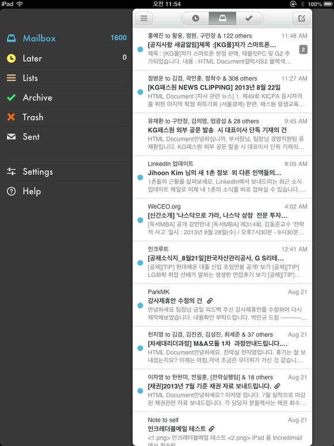Click rotation lock icon in status bar

(293, 4)
